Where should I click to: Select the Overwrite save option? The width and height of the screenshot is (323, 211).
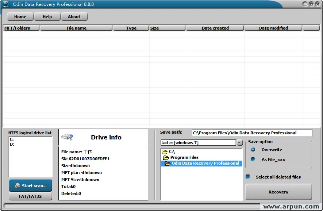click(x=253, y=150)
